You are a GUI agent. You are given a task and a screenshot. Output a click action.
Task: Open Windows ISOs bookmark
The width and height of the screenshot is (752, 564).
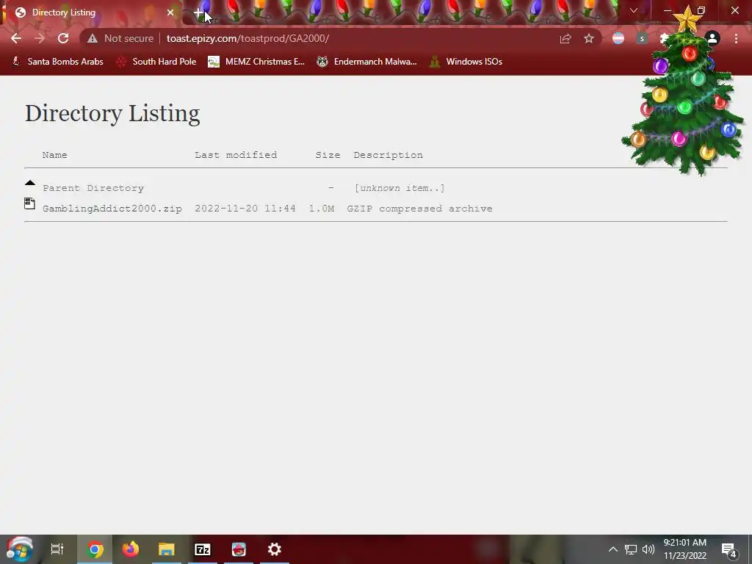[466, 62]
